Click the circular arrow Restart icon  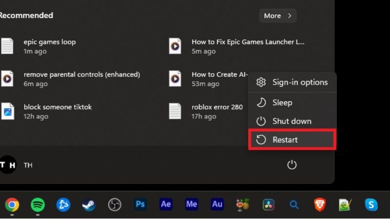(261, 140)
